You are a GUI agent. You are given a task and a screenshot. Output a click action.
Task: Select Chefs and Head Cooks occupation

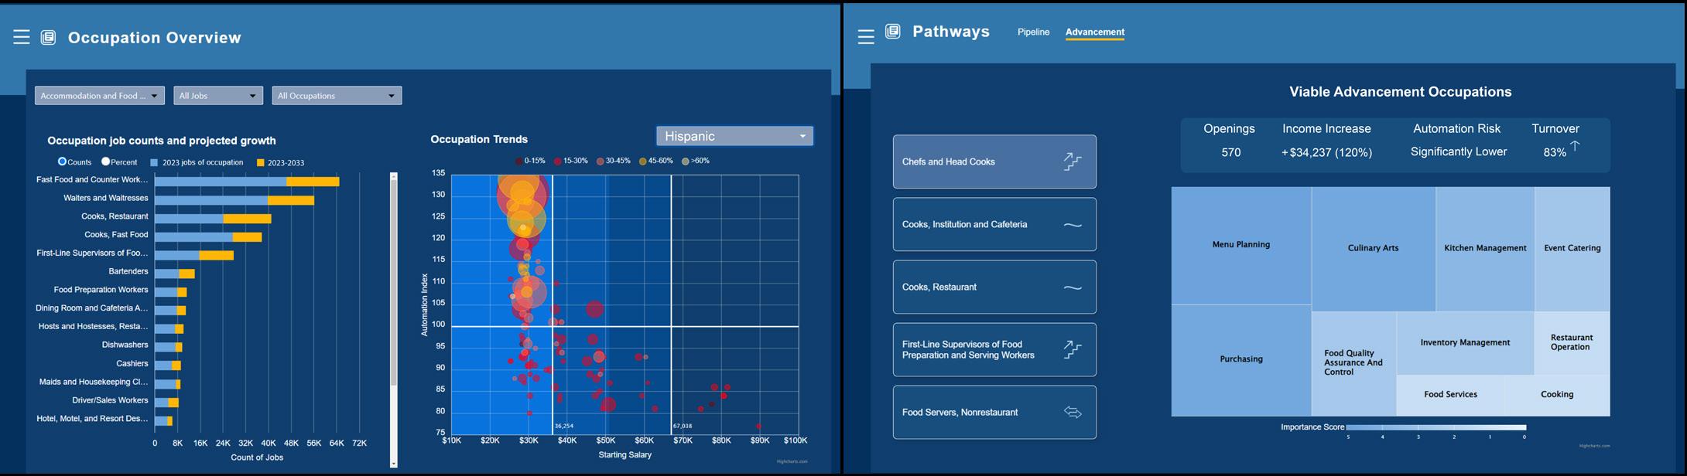tap(994, 161)
